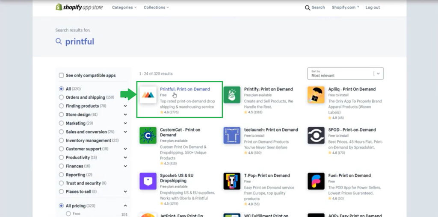This screenshot has height=217, width=438.
Task: Click the Spocket rating 4.5 (1279)
Action: [x=169, y=204]
